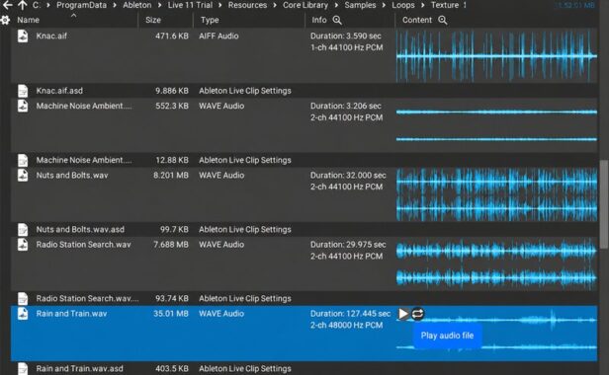Click the Nuts and Bolts.wav.asd file icon

coord(23,229)
